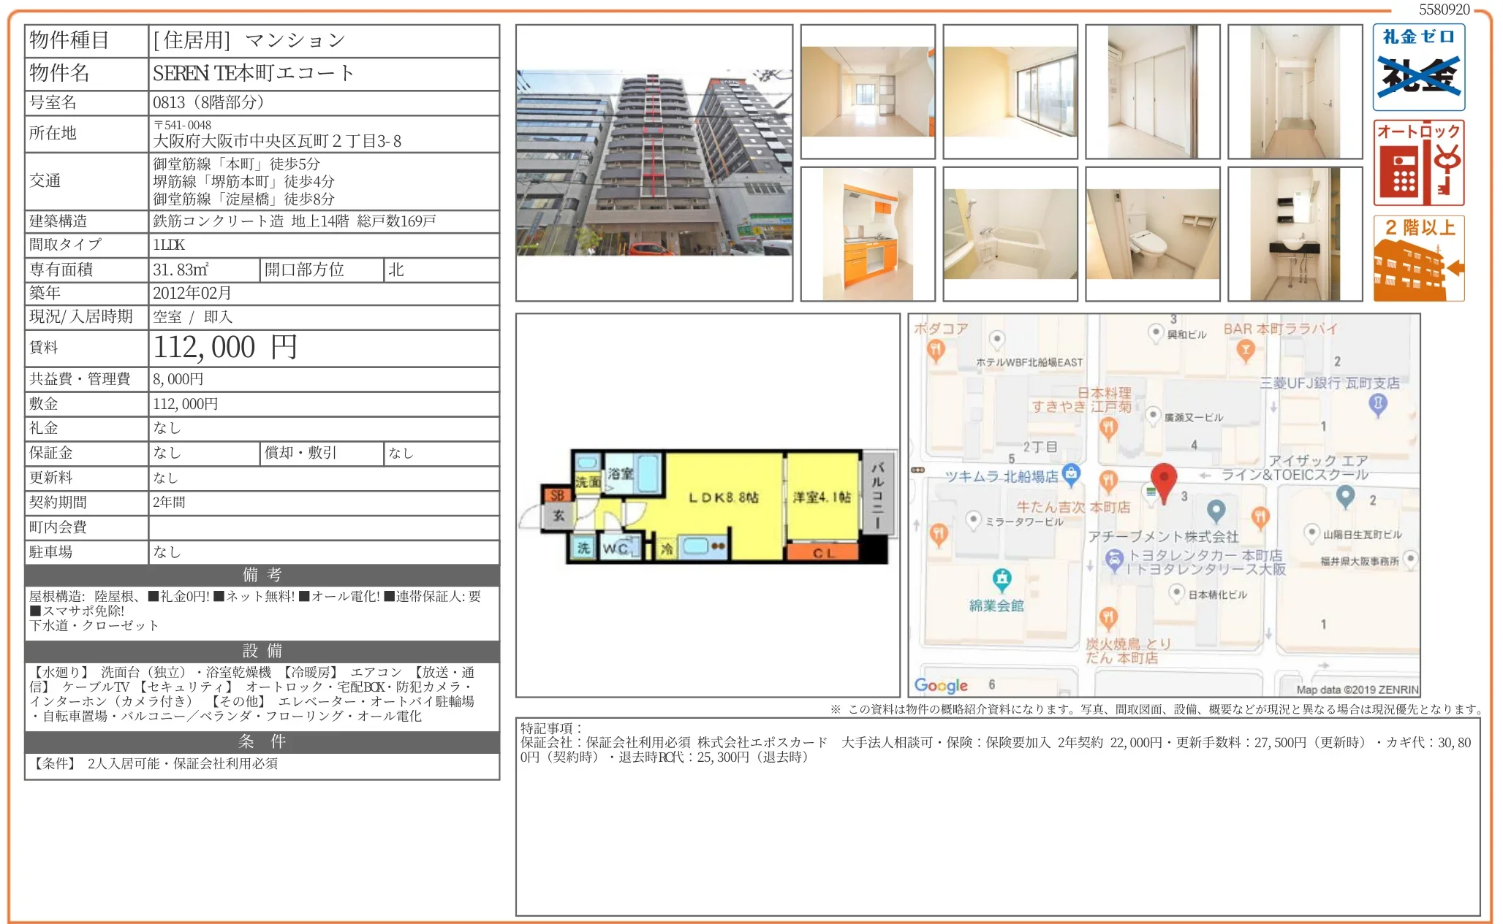Click the 礼金ゼロ badge icon
The height and width of the screenshot is (924, 1503).
point(1418,67)
